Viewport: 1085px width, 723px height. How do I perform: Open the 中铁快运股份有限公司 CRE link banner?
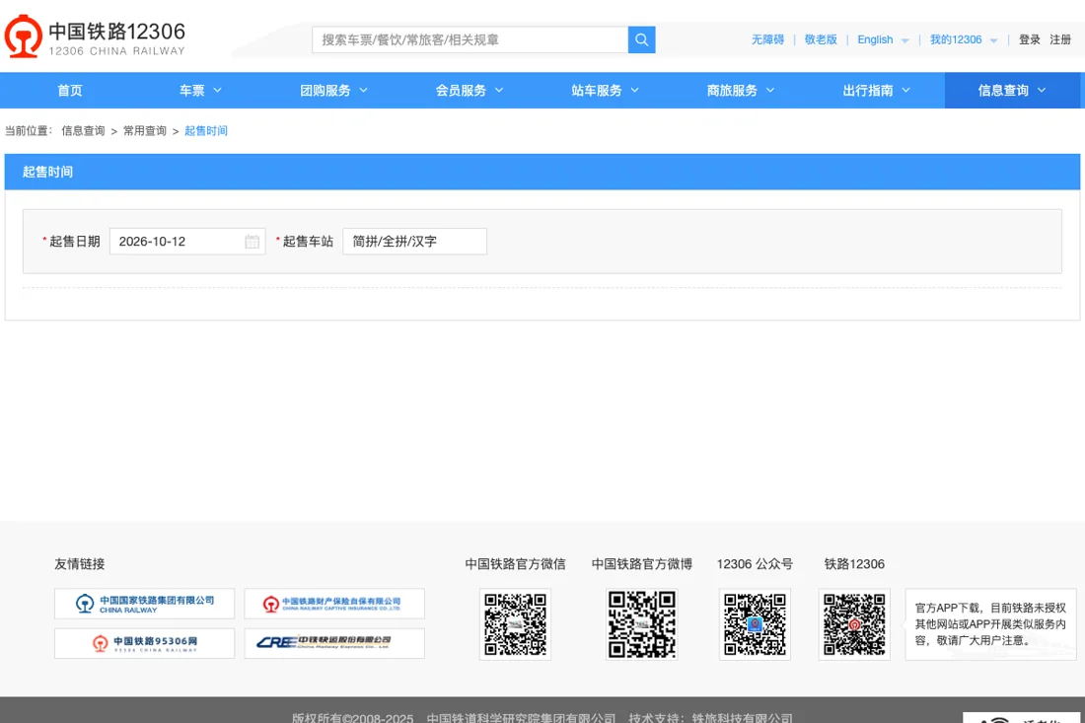click(334, 643)
